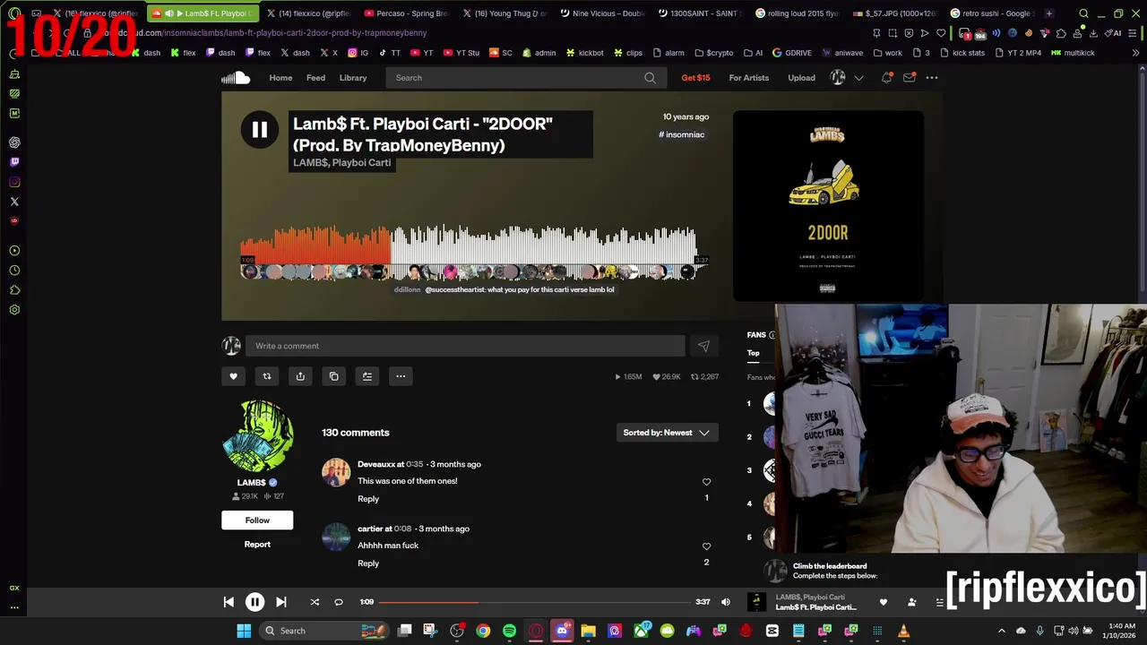Report this track
The width and height of the screenshot is (1147, 645).
[x=257, y=545]
